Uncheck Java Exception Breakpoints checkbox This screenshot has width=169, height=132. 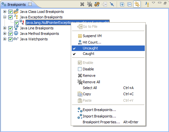[10, 17]
